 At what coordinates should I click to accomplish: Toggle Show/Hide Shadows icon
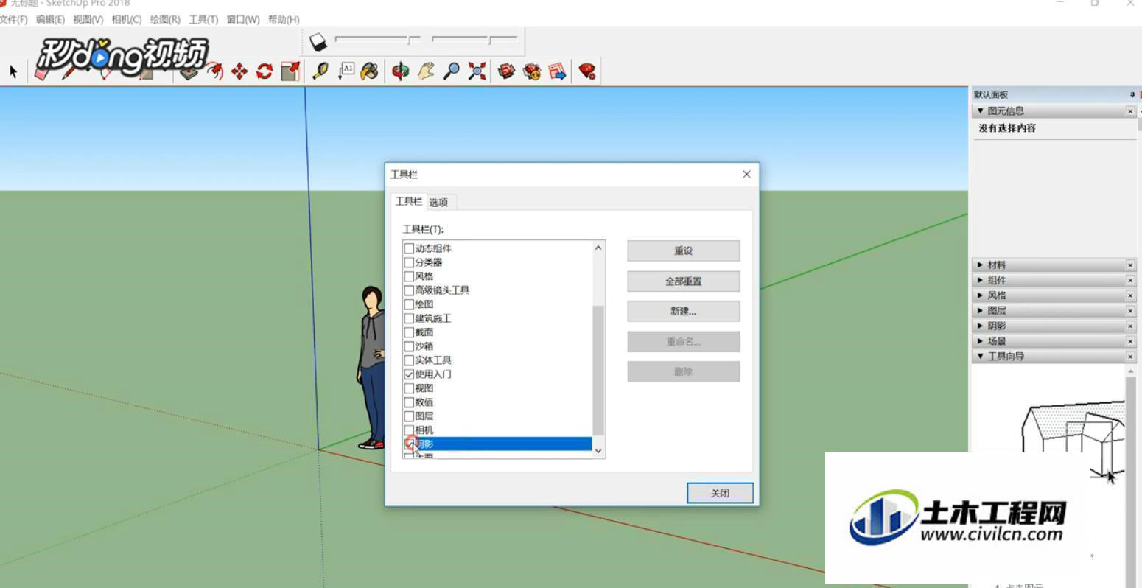[318, 41]
